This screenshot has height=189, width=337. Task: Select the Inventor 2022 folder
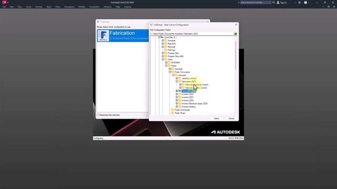tap(187, 94)
